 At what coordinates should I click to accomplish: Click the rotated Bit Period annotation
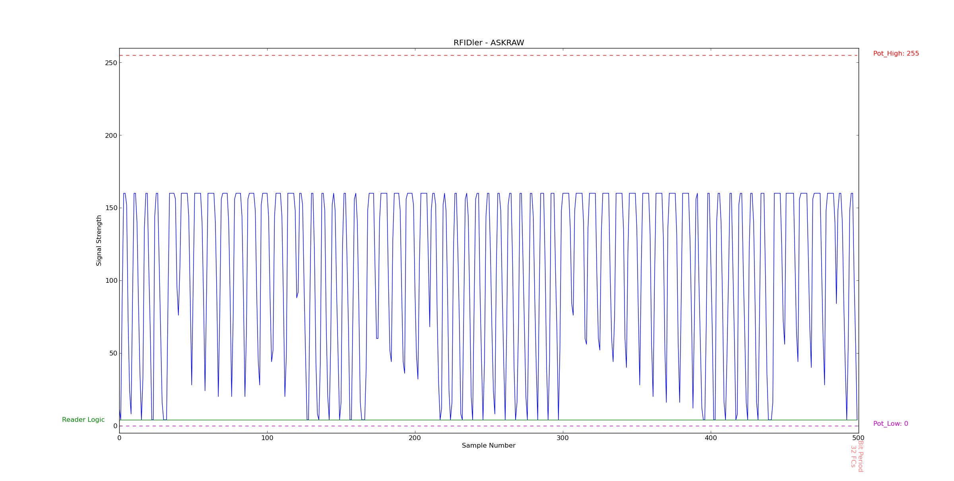(861, 456)
